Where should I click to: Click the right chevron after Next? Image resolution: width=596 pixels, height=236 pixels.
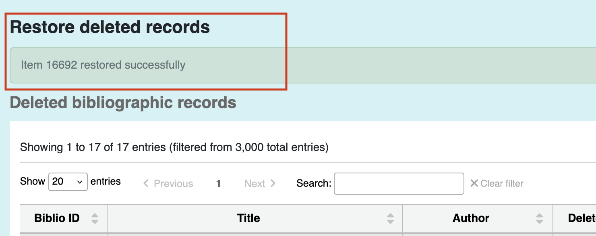click(x=273, y=183)
